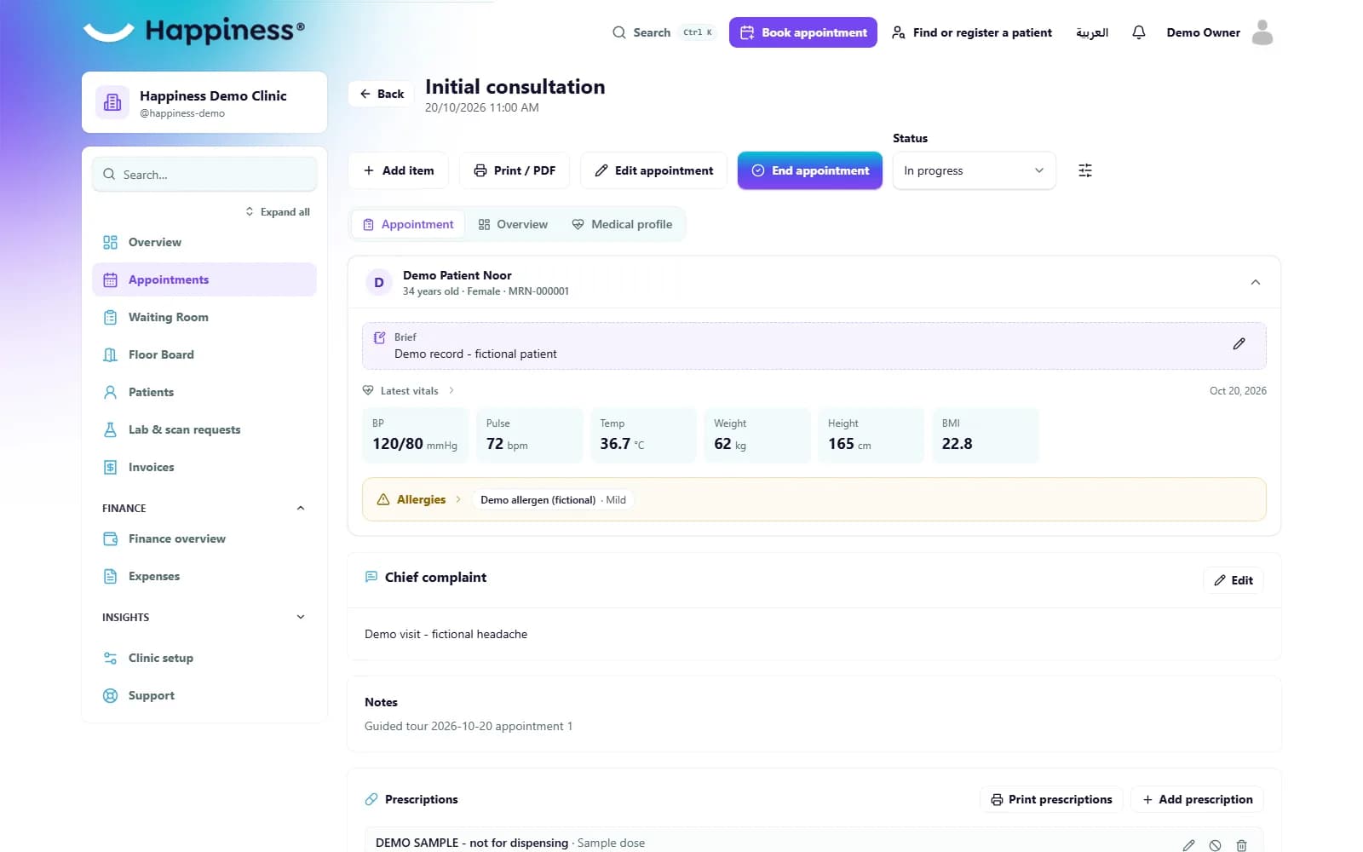Screen dimensions: 1363x852
Task: Click the Temp 36.7 °C card
Action: point(644,435)
